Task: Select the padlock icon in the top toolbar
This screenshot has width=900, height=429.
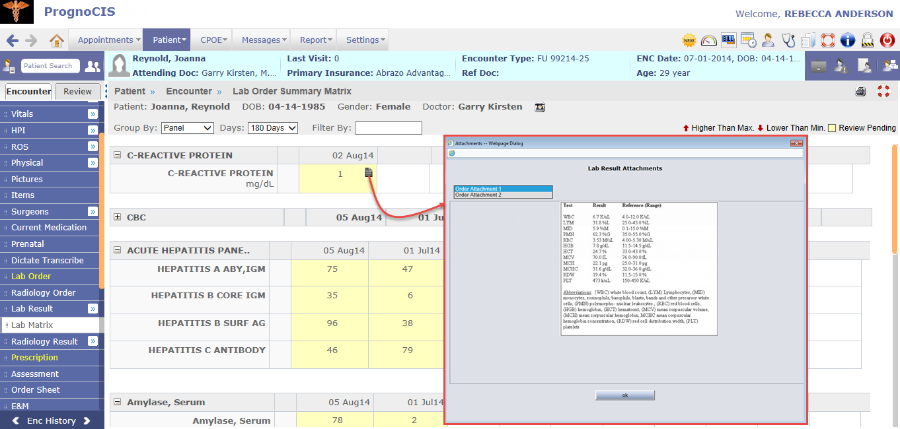Action: tap(868, 40)
